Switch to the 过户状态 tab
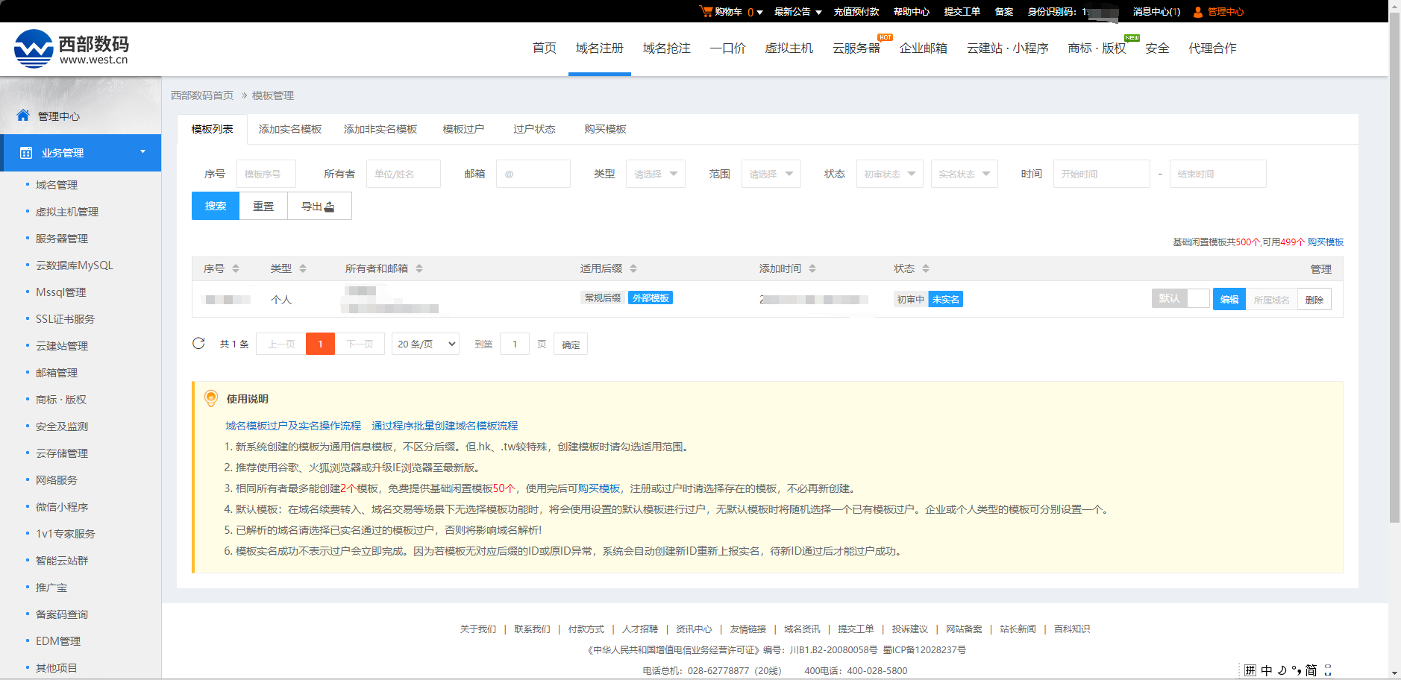This screenshot has width=1401, height=680. coord(533,128)
